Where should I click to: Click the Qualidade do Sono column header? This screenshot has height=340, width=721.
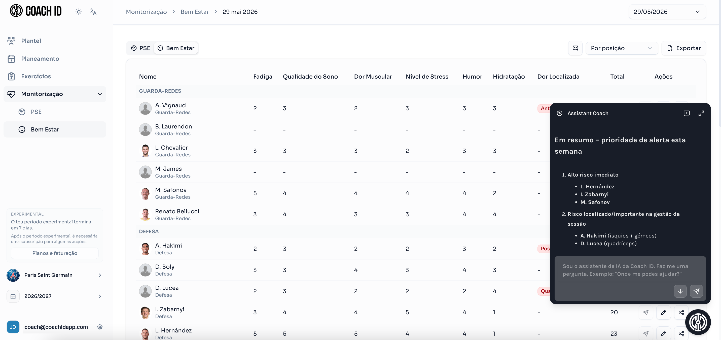[310, 77]
